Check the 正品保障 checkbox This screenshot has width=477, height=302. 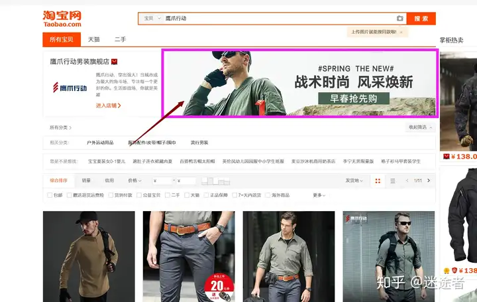click(x=206, y=195)
